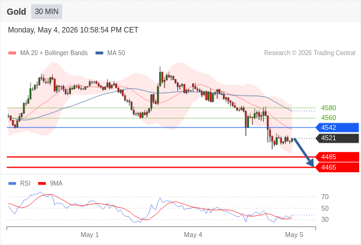Screen dimensions: 361x245
Task: Click the MA 50 legend label
Action: point(116,53)
